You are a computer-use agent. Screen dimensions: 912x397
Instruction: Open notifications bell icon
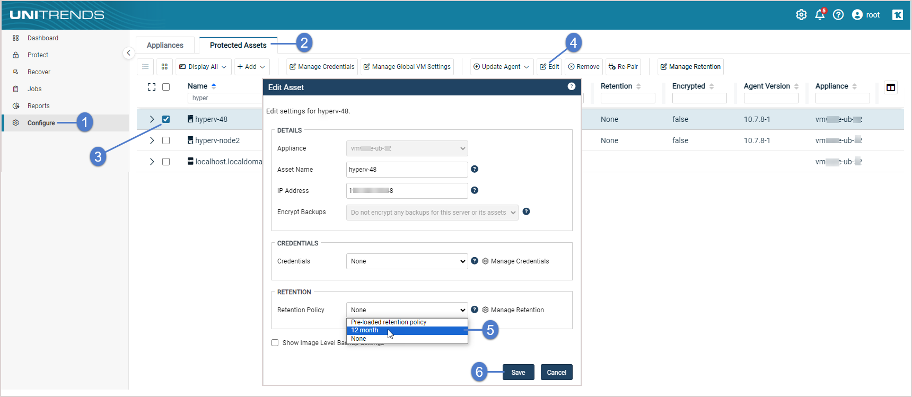point(820,15)
